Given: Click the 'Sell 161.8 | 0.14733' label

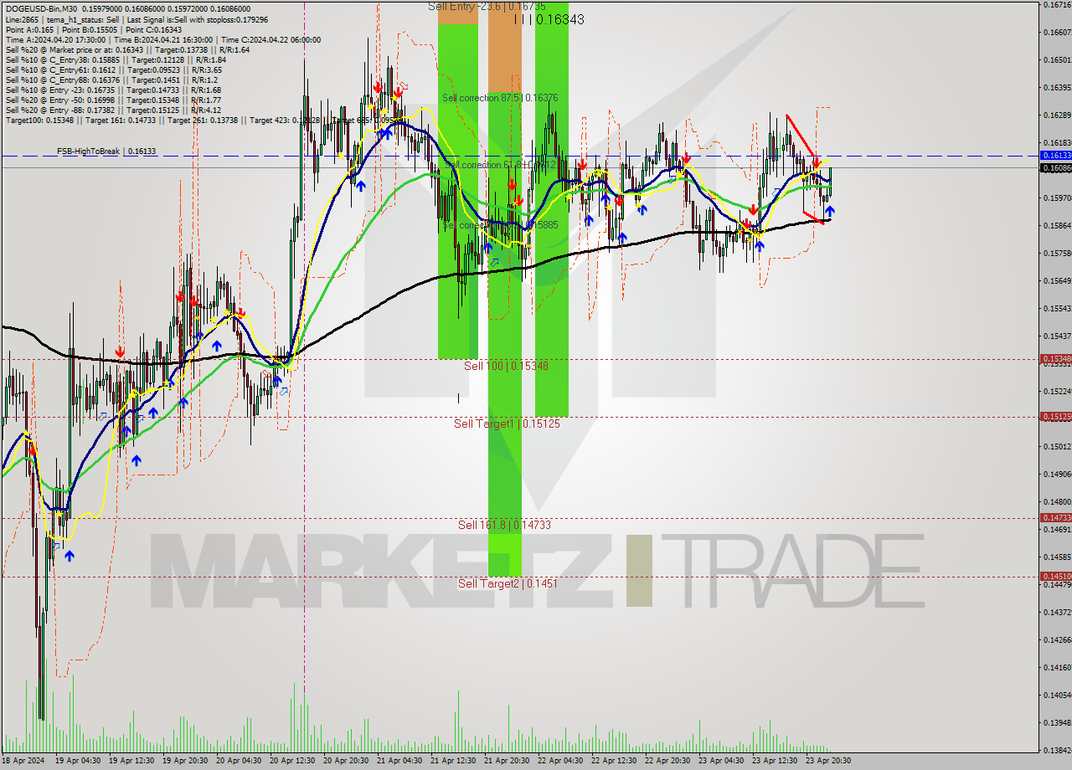Looking at the screenshot, I should click(504, 525).
